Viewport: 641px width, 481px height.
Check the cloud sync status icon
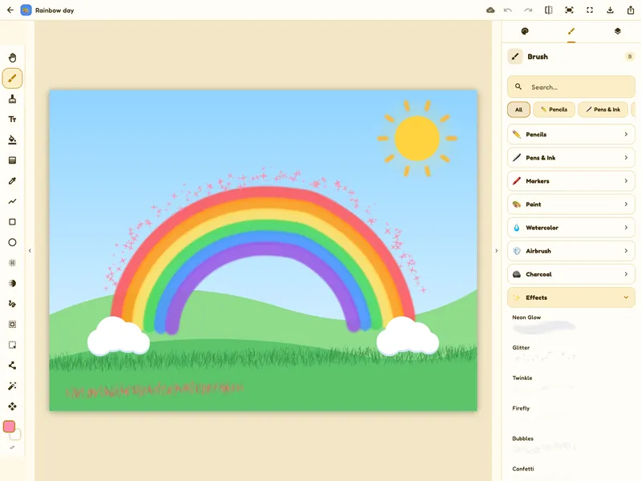pyautogui.click(x=490, y=10)
